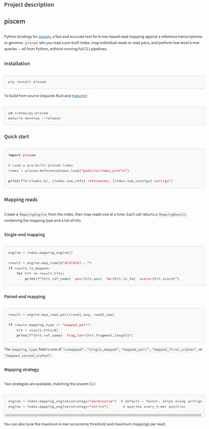Viewport: 209px width, 429px height.
Task: Open the piscem hyperlink in the intro paragraph
Action: tap(44, 37)
